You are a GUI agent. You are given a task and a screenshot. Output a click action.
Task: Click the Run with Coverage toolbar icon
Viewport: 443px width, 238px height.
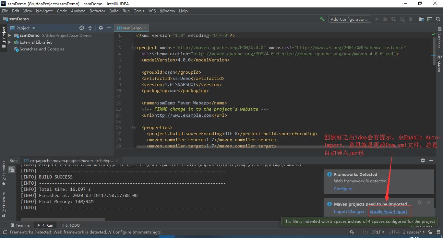point(394,19)
